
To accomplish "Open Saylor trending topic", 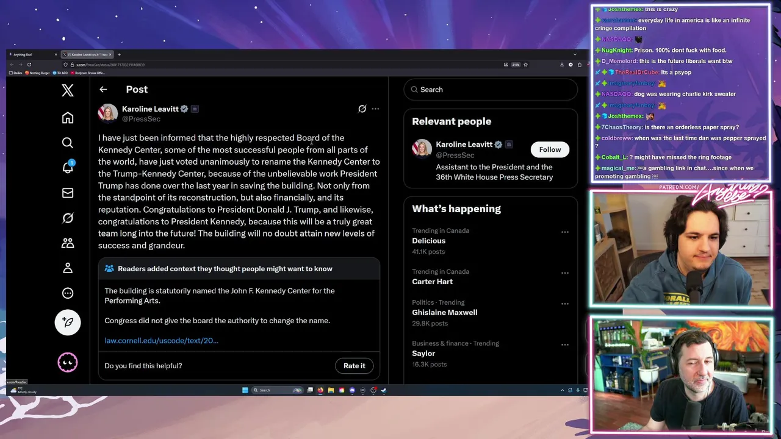I will tap(423, 353).
